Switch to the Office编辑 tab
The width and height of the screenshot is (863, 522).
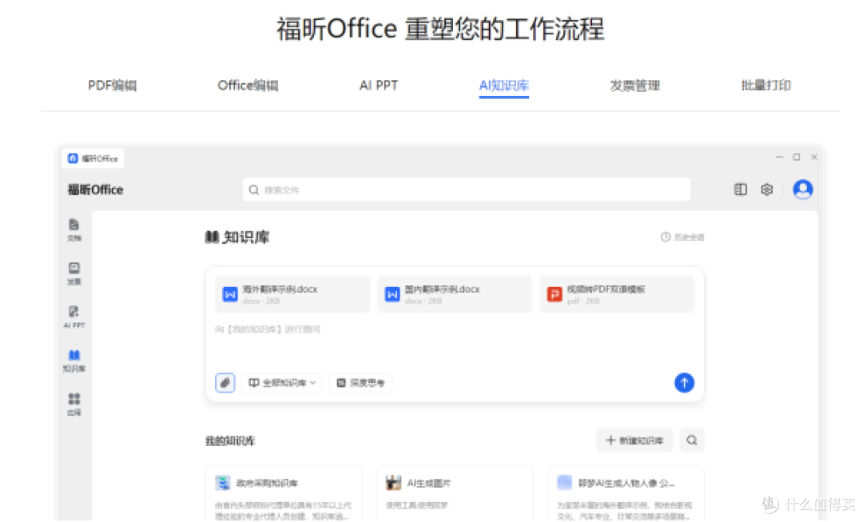[x=248, y=86]
